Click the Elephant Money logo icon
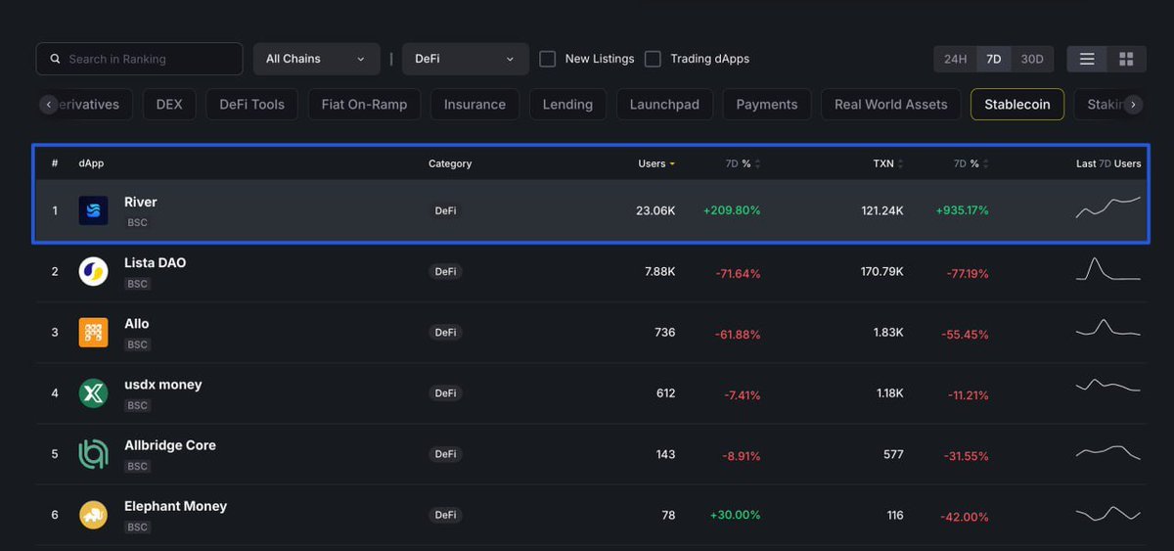The width and height of the screenshot is (1174, 551). click(93, 514)
